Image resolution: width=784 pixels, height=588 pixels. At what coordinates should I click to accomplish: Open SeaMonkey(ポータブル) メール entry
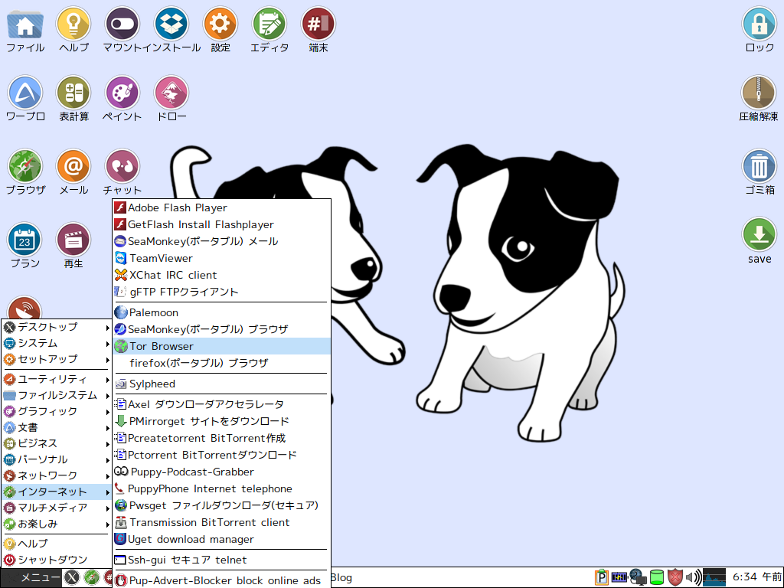222,241
